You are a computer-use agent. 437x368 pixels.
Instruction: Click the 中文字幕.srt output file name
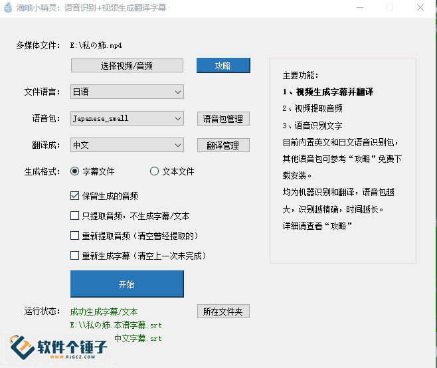point(137,338)
